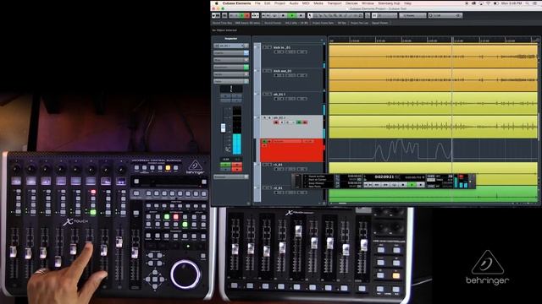Click the Wi-Fi status icon
Screen dimensions: 542x304
pos(488,3)
